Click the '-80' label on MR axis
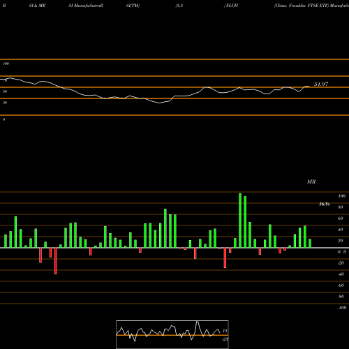This screenshot has height=349, width=349. point(341,297)
